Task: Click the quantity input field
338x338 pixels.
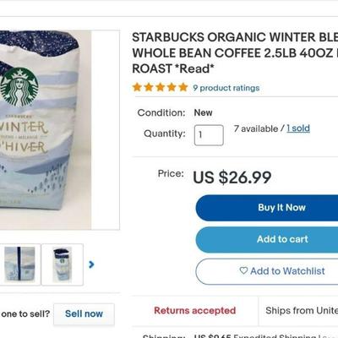Action: [209, 135]
